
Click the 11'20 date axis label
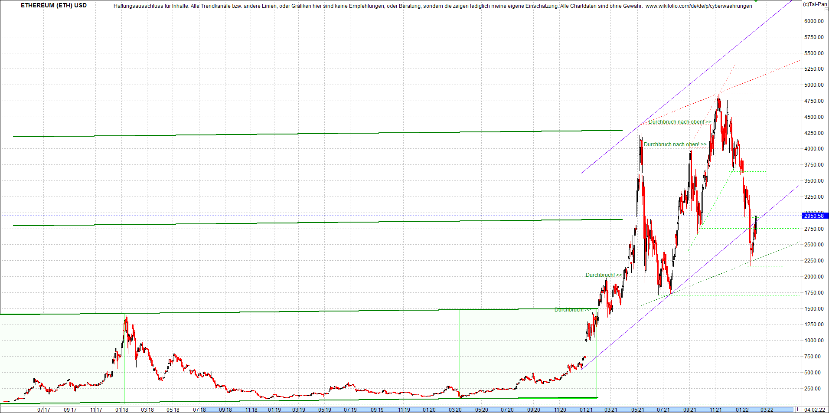click(x=560, y=410)
